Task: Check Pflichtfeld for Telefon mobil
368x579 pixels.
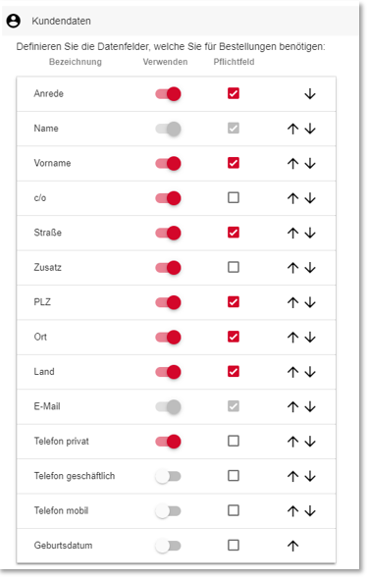Action: (234, 510)
